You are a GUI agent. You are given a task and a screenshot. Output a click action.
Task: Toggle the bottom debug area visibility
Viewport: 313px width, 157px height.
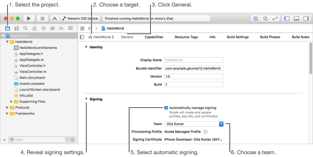[x=296, y=19]
